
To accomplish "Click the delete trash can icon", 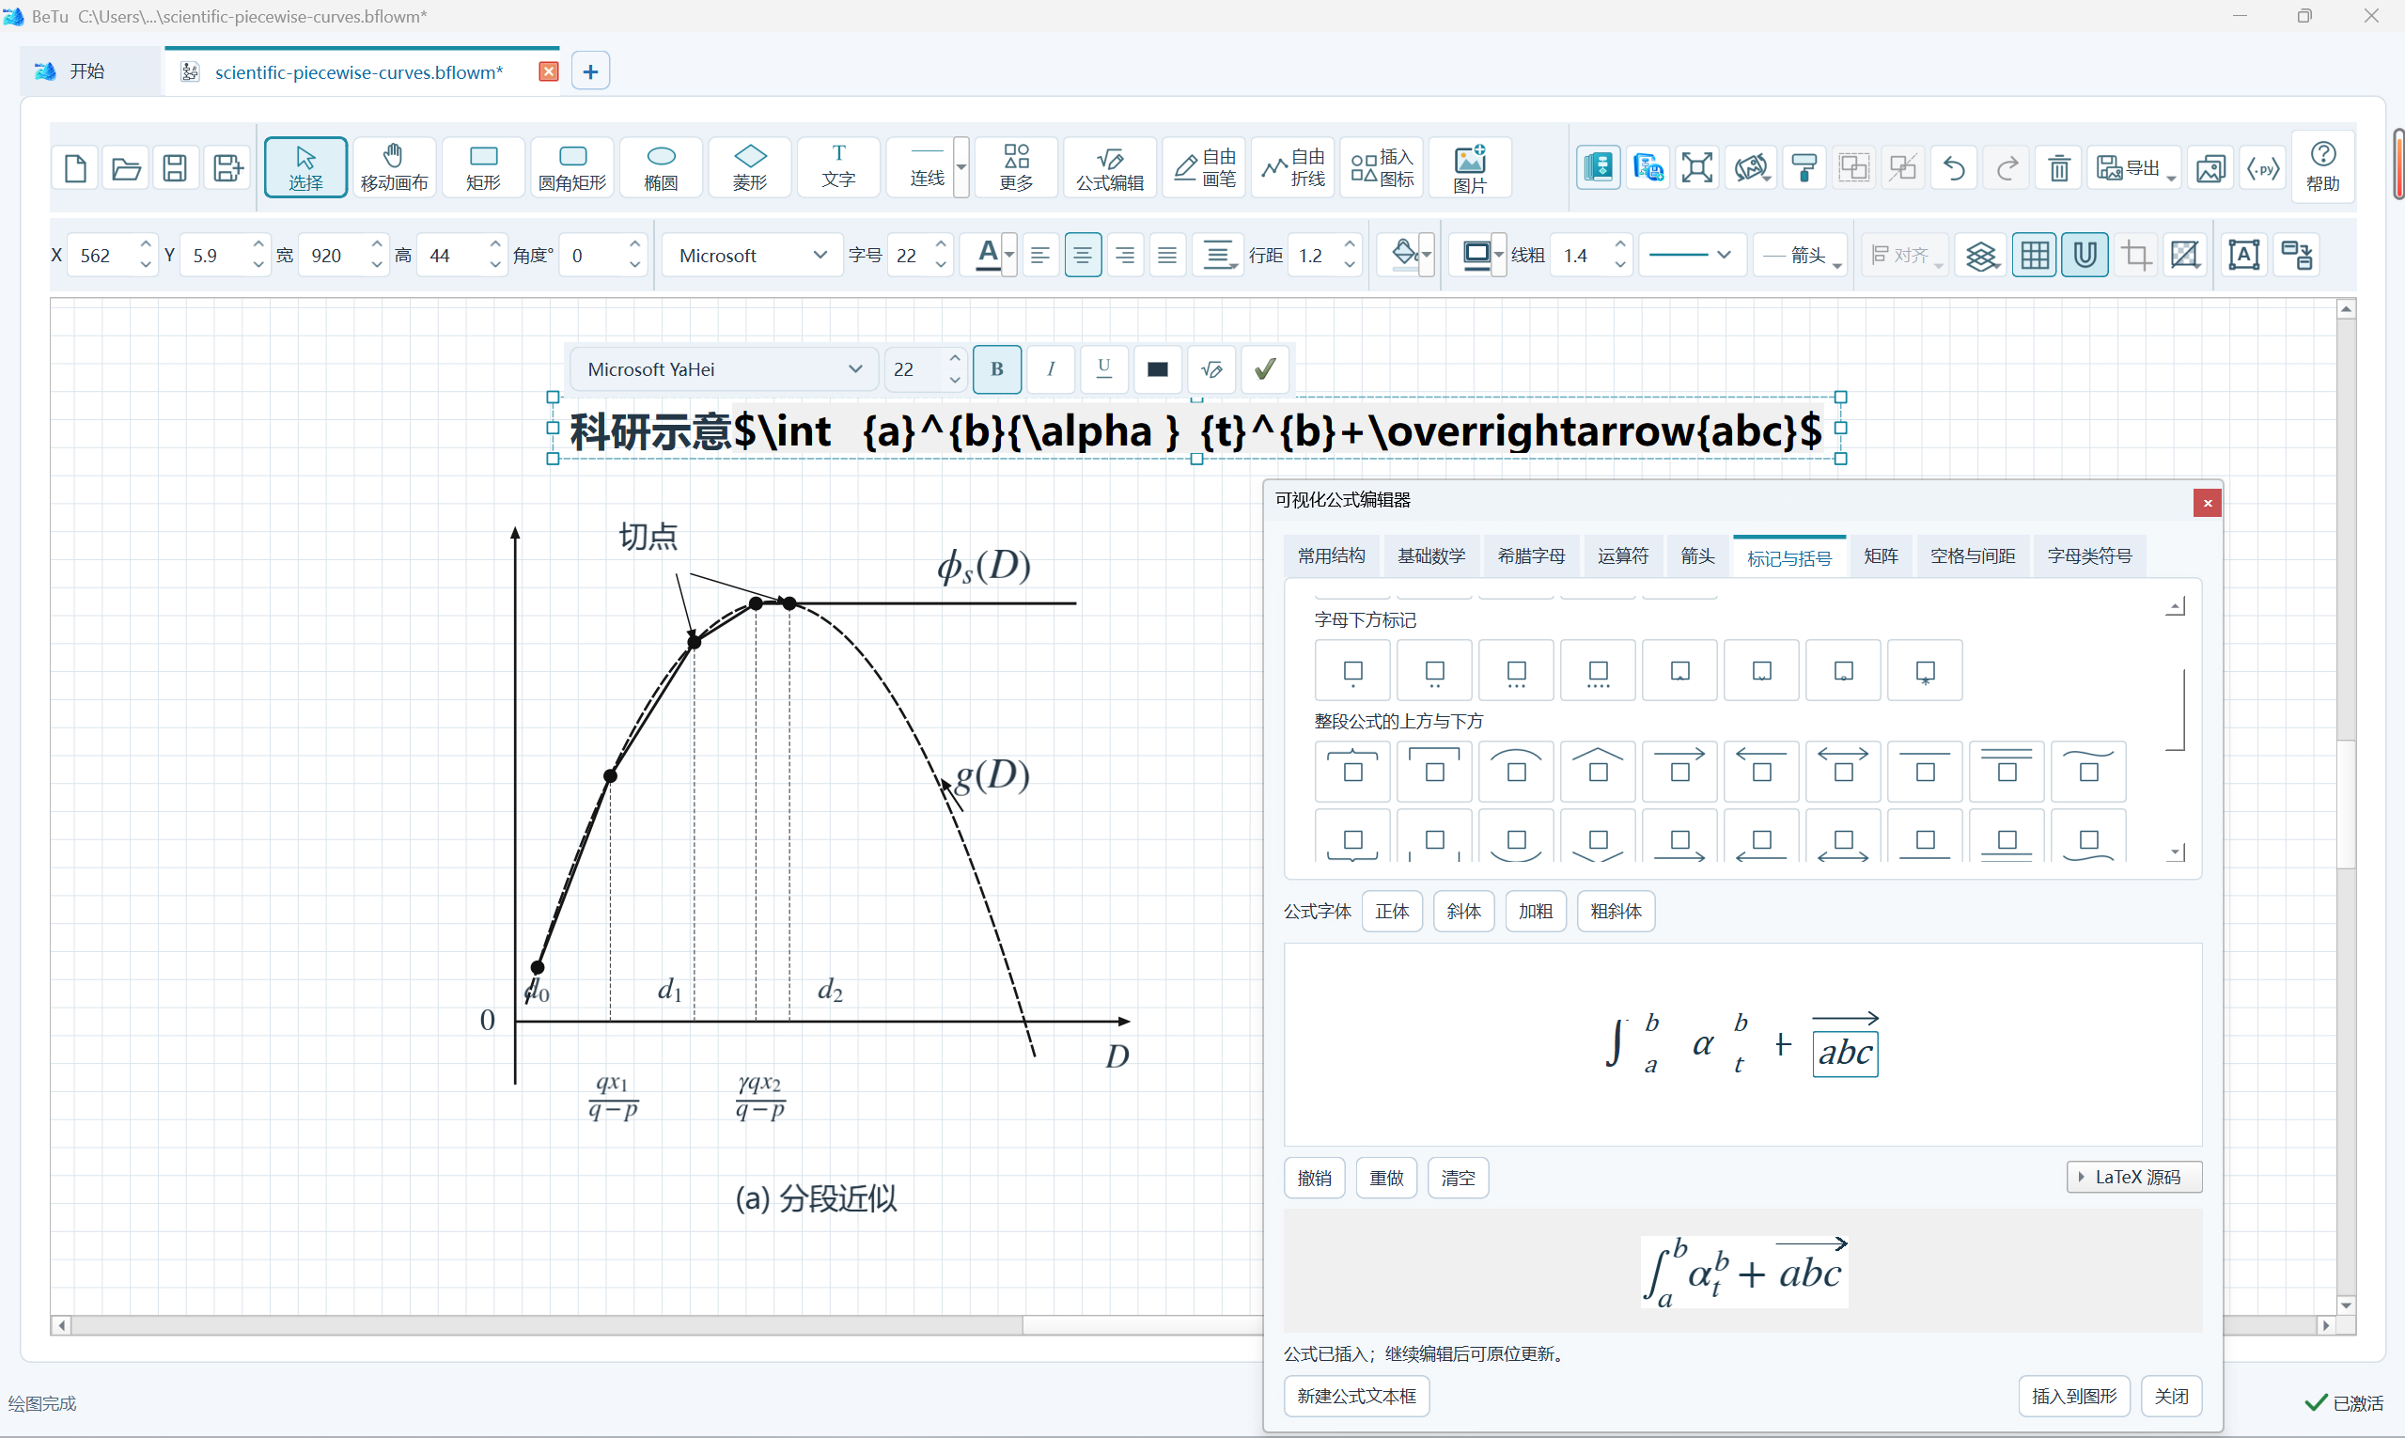I will [2059, 168].
